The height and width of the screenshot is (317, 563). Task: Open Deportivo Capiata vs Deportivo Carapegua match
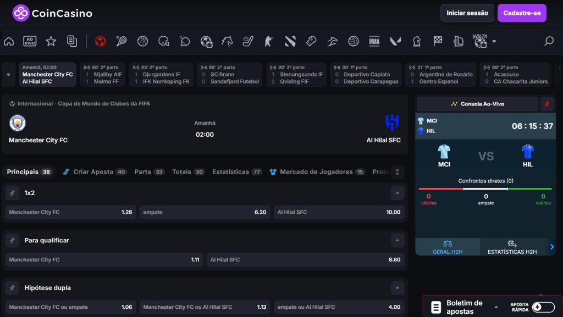[366, 75]
